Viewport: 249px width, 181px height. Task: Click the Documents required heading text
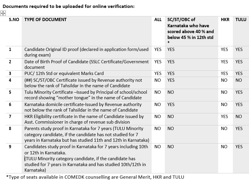69,6
